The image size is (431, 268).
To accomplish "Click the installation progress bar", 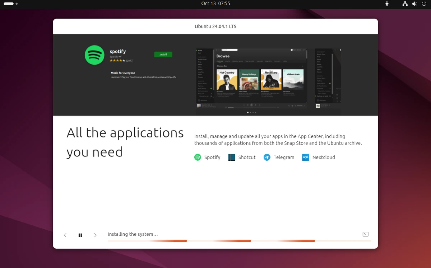I will point(240,241).
